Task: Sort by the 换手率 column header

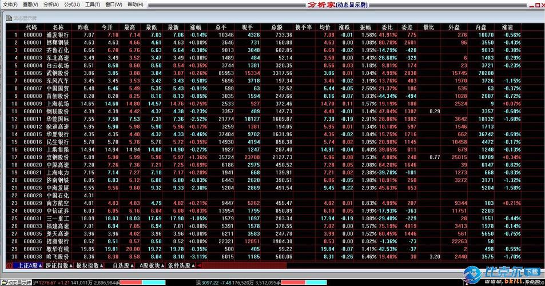Action: click(x=304, y=27)
